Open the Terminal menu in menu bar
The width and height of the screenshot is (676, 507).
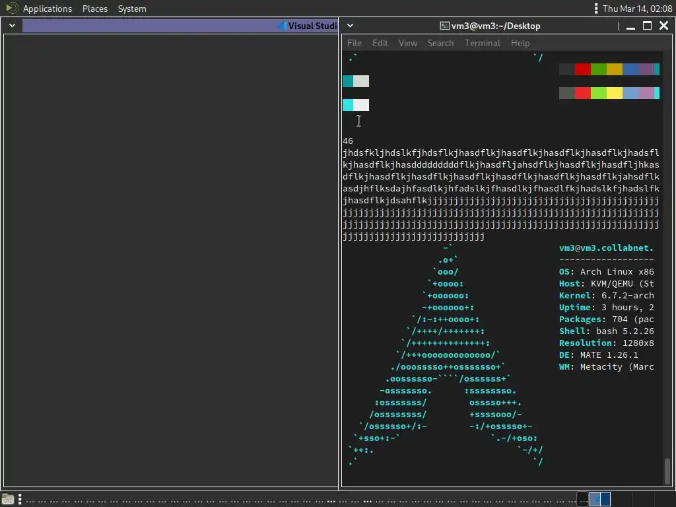483,43
